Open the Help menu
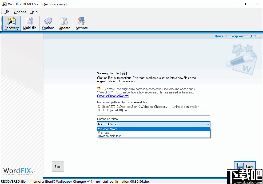Viewport: 263px width, 184px height. point(34,12)
